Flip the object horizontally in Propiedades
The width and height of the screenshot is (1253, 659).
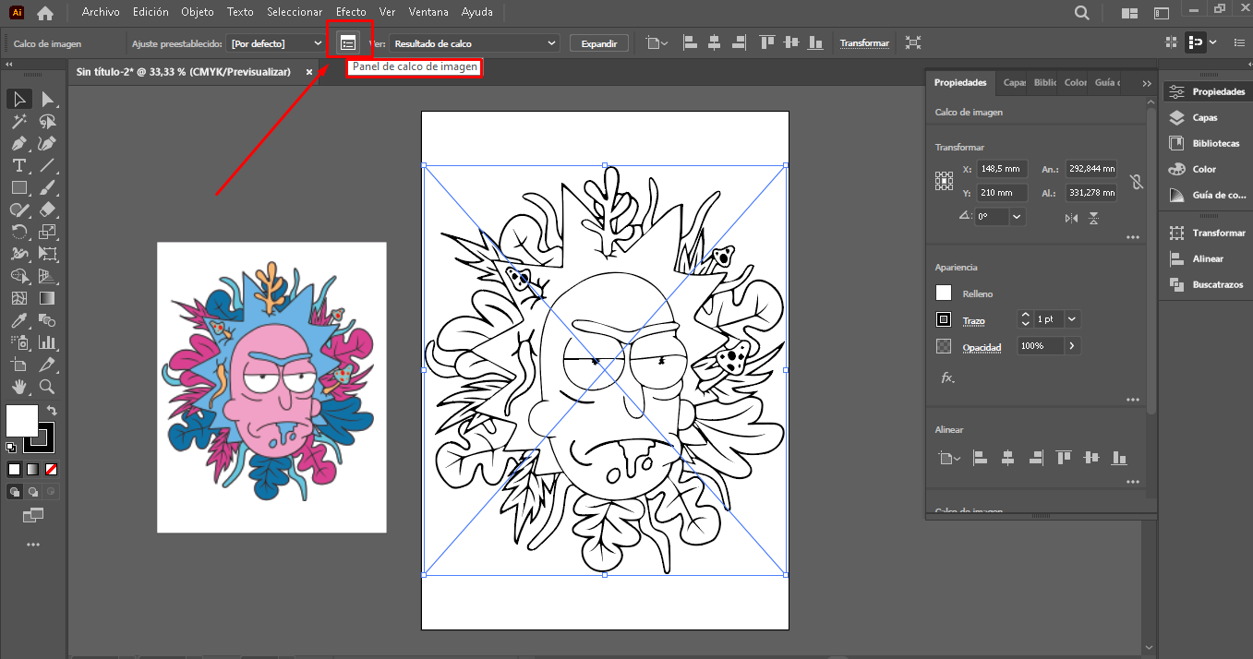point(1071,218)
